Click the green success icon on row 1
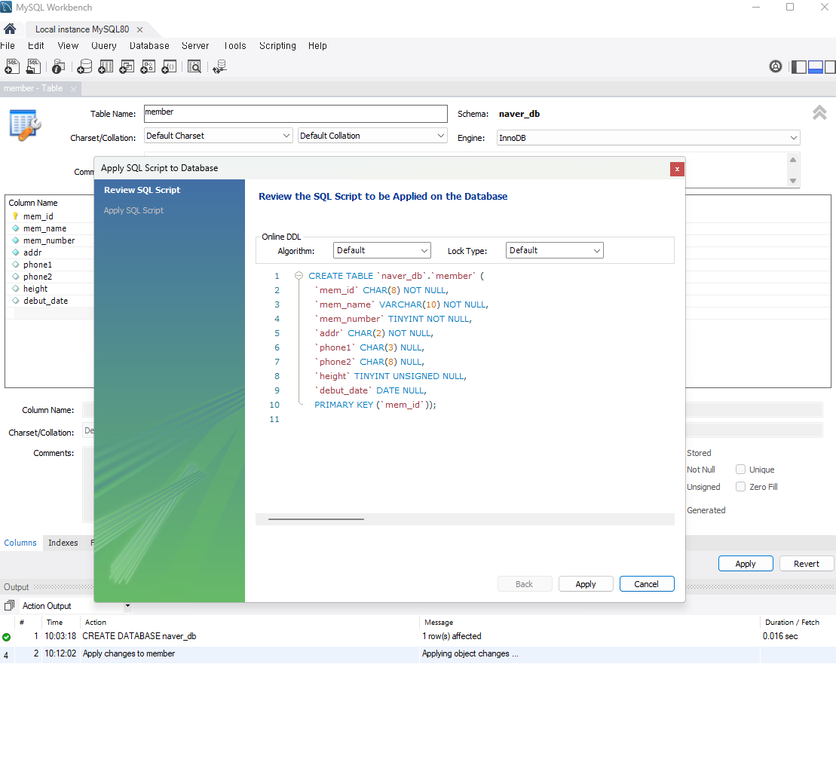Image resolution: width=836 pixels, height=765 pixels. click(x=6, y=637)
